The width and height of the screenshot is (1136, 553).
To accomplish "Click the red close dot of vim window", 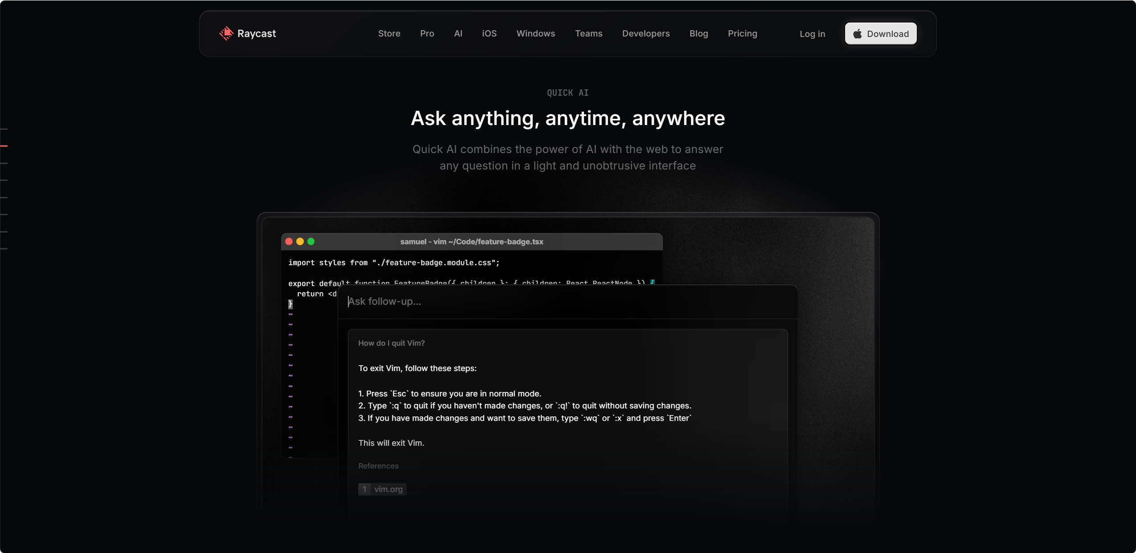I will 289,242.
